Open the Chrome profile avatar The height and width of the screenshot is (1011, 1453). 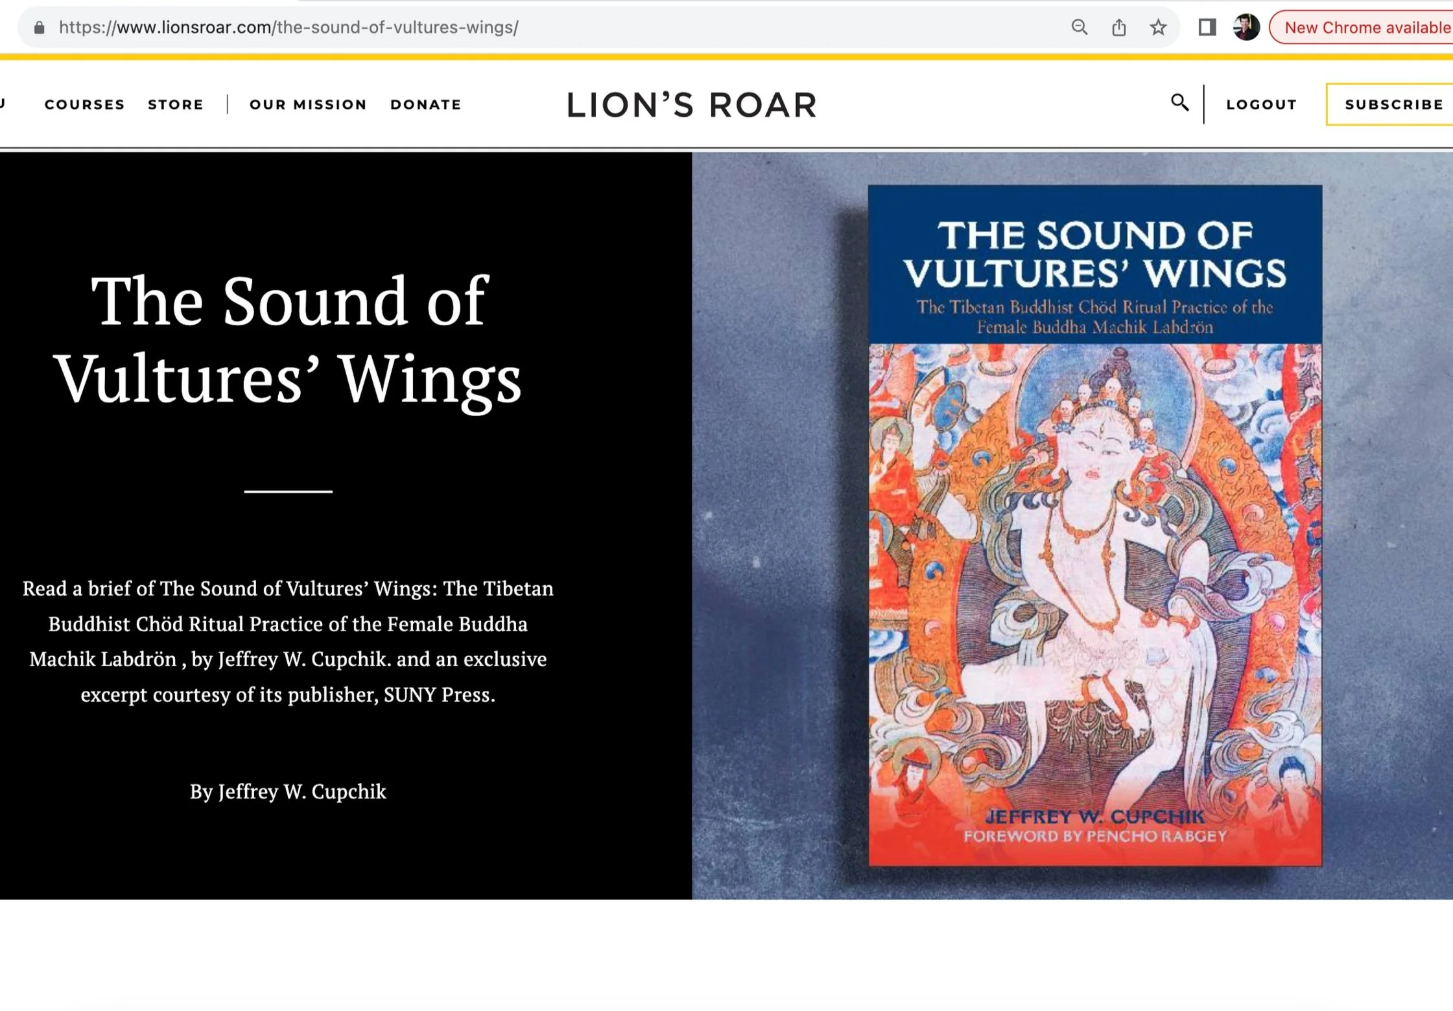point(1246,27)
